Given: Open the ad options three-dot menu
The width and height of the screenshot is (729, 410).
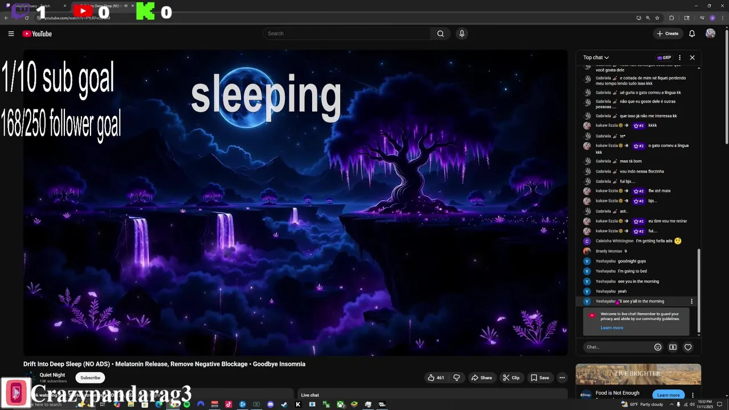Looking at the screenshot, I should (x=693, y=395).
